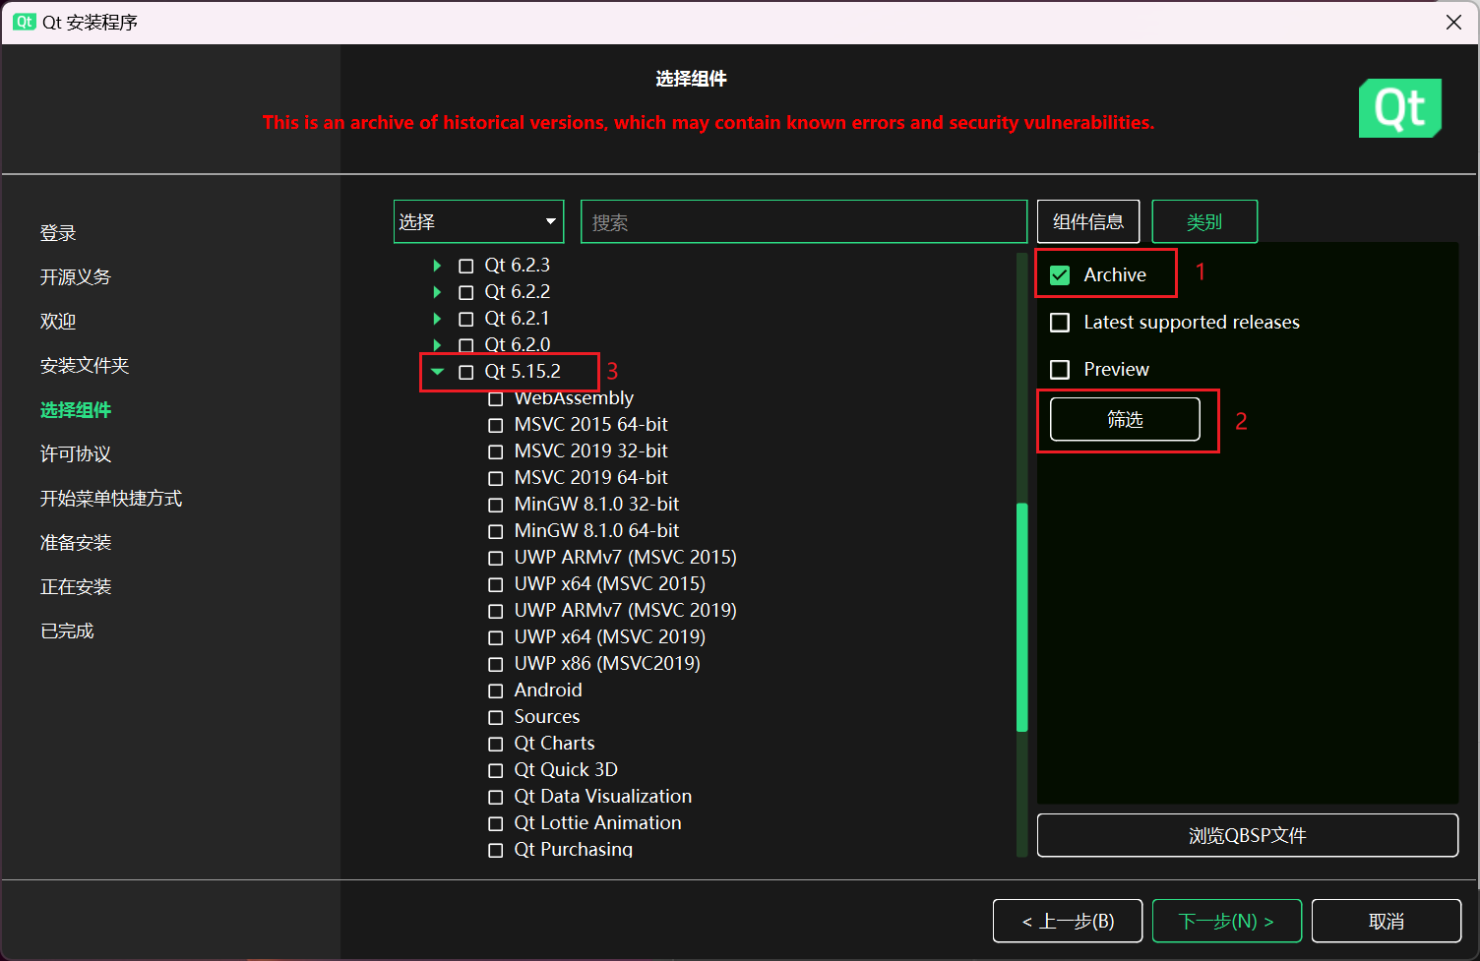Select the 安装文件夹 step in sidebar
Viewport: 1480px width, 961px height.
[85, 366]
